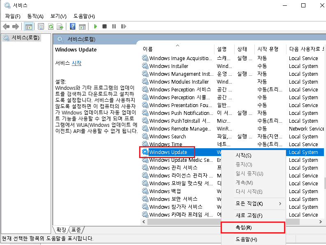The height and width of the screenshot is (245, 326).
Task: Select Windows 라이선스 관리자 row
Action: [233, 175]
